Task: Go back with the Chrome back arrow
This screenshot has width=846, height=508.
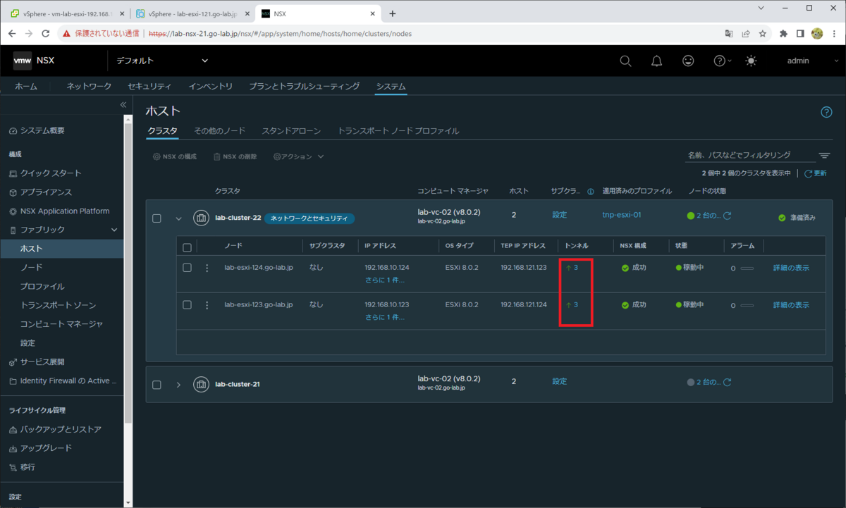Action: coord(12,33)
